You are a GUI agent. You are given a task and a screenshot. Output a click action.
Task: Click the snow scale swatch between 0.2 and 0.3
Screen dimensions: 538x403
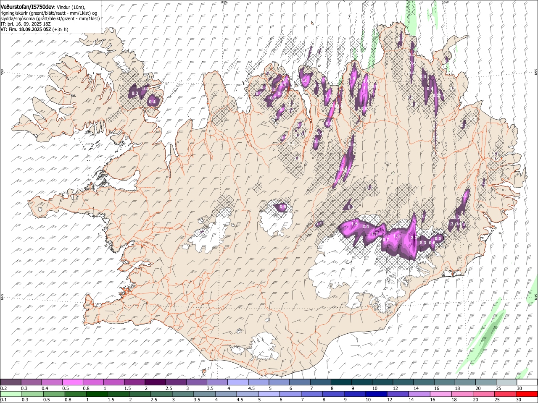[x=11, y=382]
